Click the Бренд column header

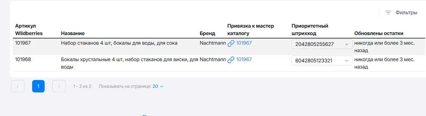[208, 33]
